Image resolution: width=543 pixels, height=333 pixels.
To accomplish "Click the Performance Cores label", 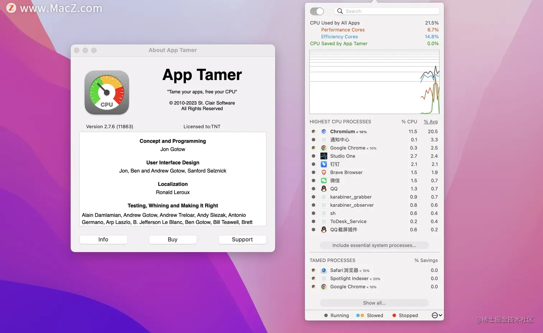I will pyautogui.click(x=343, y=30).
